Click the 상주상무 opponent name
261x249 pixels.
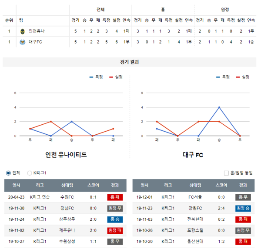click(67, 219)
